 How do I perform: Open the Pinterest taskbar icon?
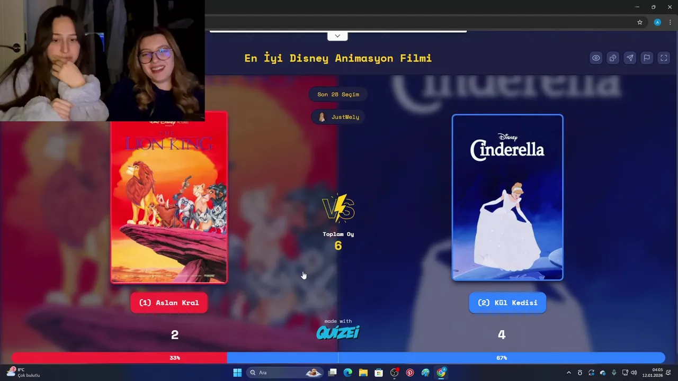coord(410,373)
